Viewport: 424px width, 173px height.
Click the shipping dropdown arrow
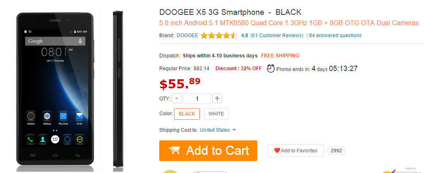coord(234,130)
